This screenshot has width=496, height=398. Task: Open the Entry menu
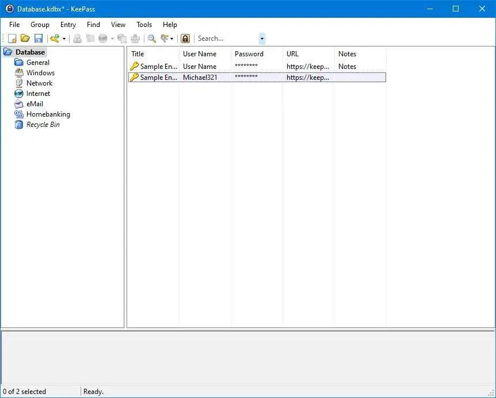pyautogui.click(x=68, y=25)
